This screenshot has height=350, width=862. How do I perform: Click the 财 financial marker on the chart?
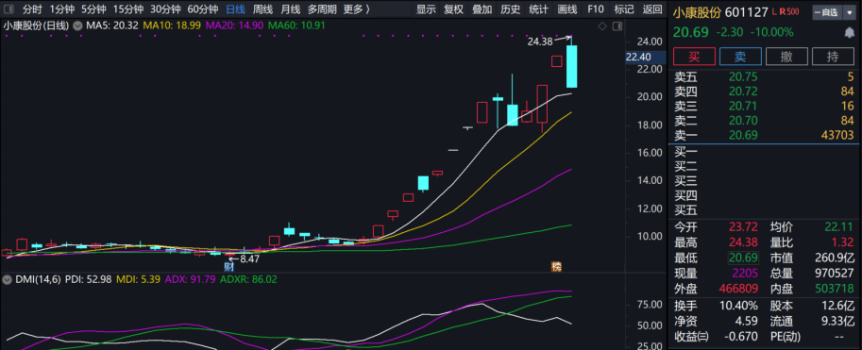pos(228,266)
